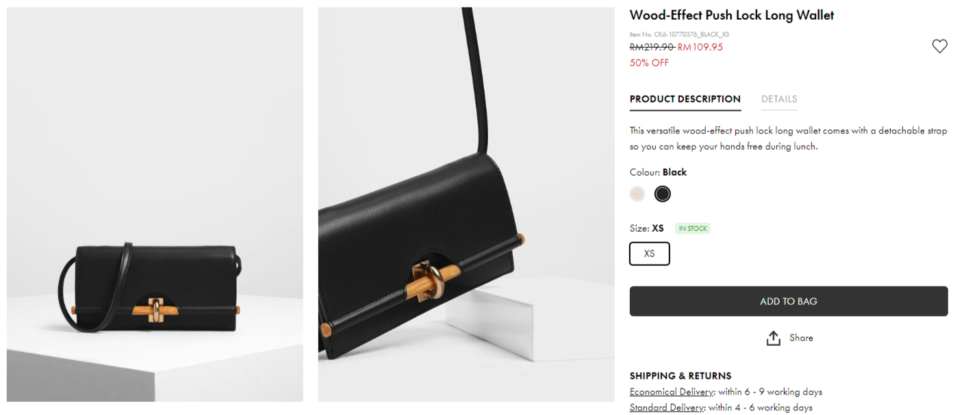This screenshot has height=415, width=953.
Task: Select size XS option
Action: click(649, 254)
